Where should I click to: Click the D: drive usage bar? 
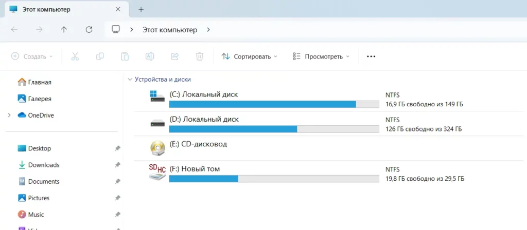(x=274, y=129)
